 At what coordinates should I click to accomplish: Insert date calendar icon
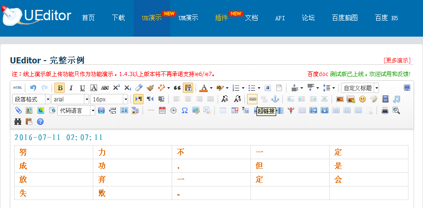162,110
